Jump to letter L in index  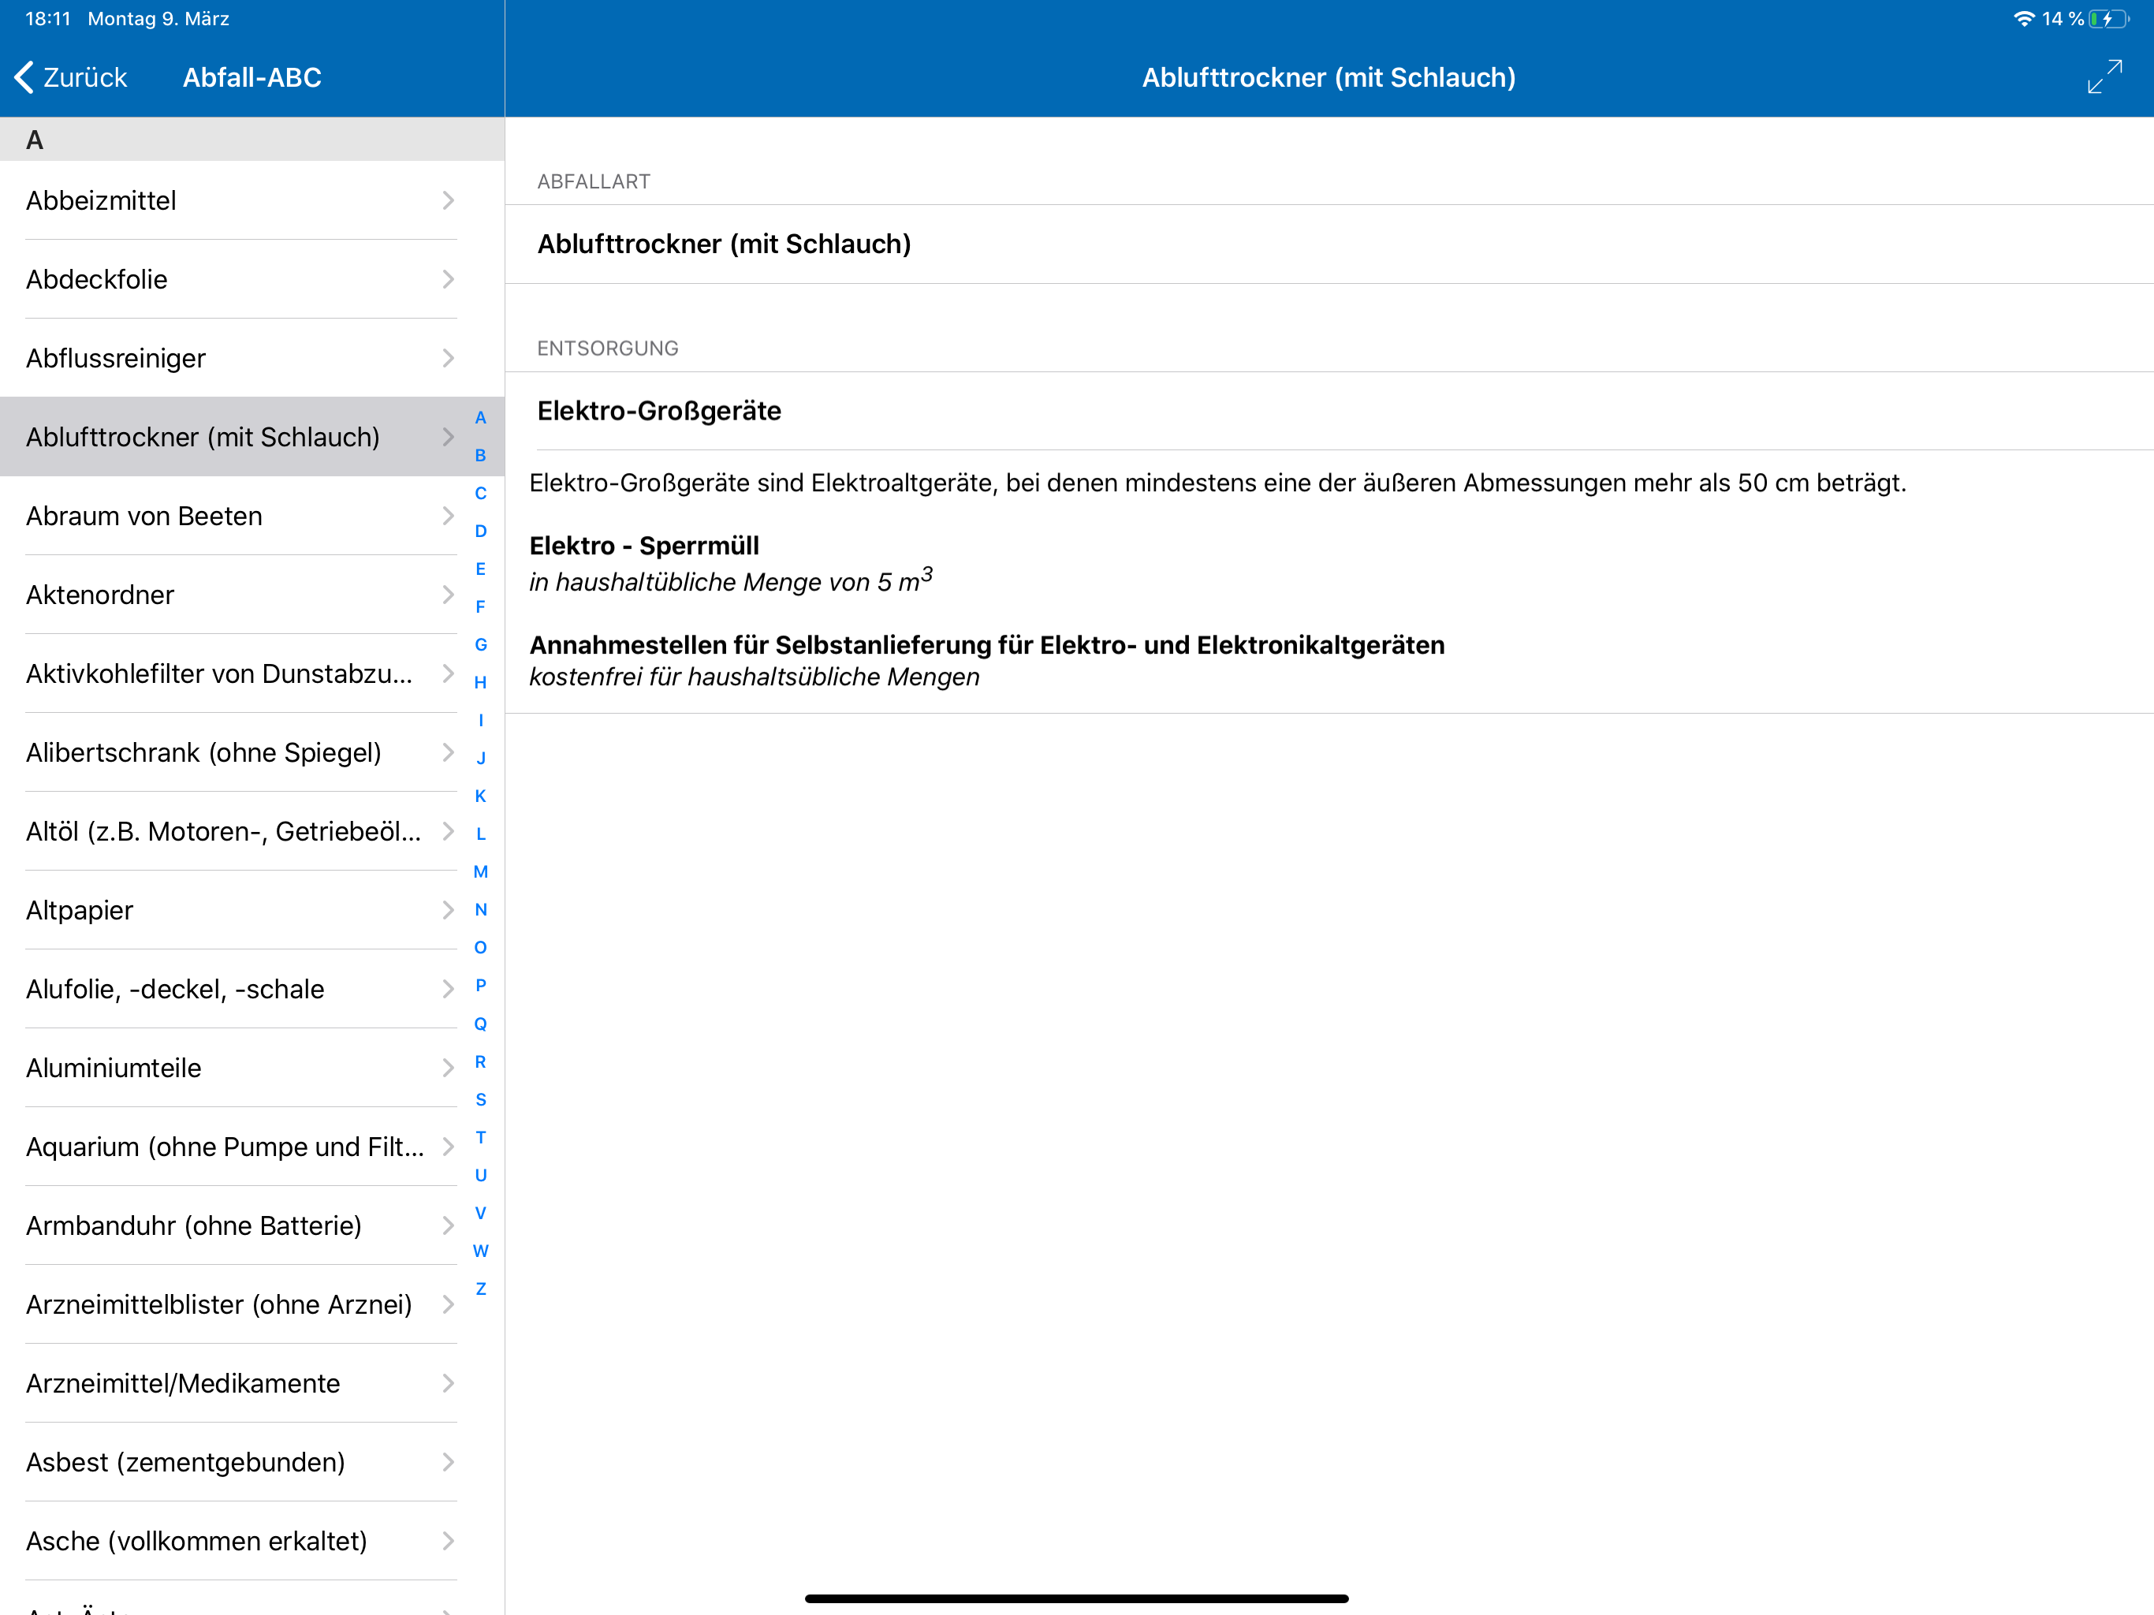point(480,835)
